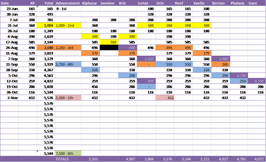This screenshot has height=162, width=266.
Task: Select the black cell in Jasmine column
Action: 109,47
